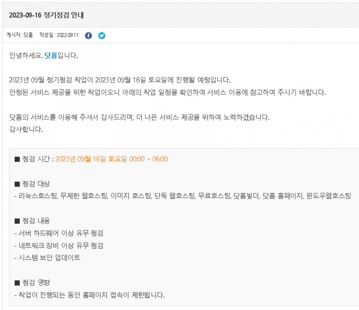Click the 점검 영향 heading
The height and width of the screenshot is (310, 359).
(x=36, y=283)
